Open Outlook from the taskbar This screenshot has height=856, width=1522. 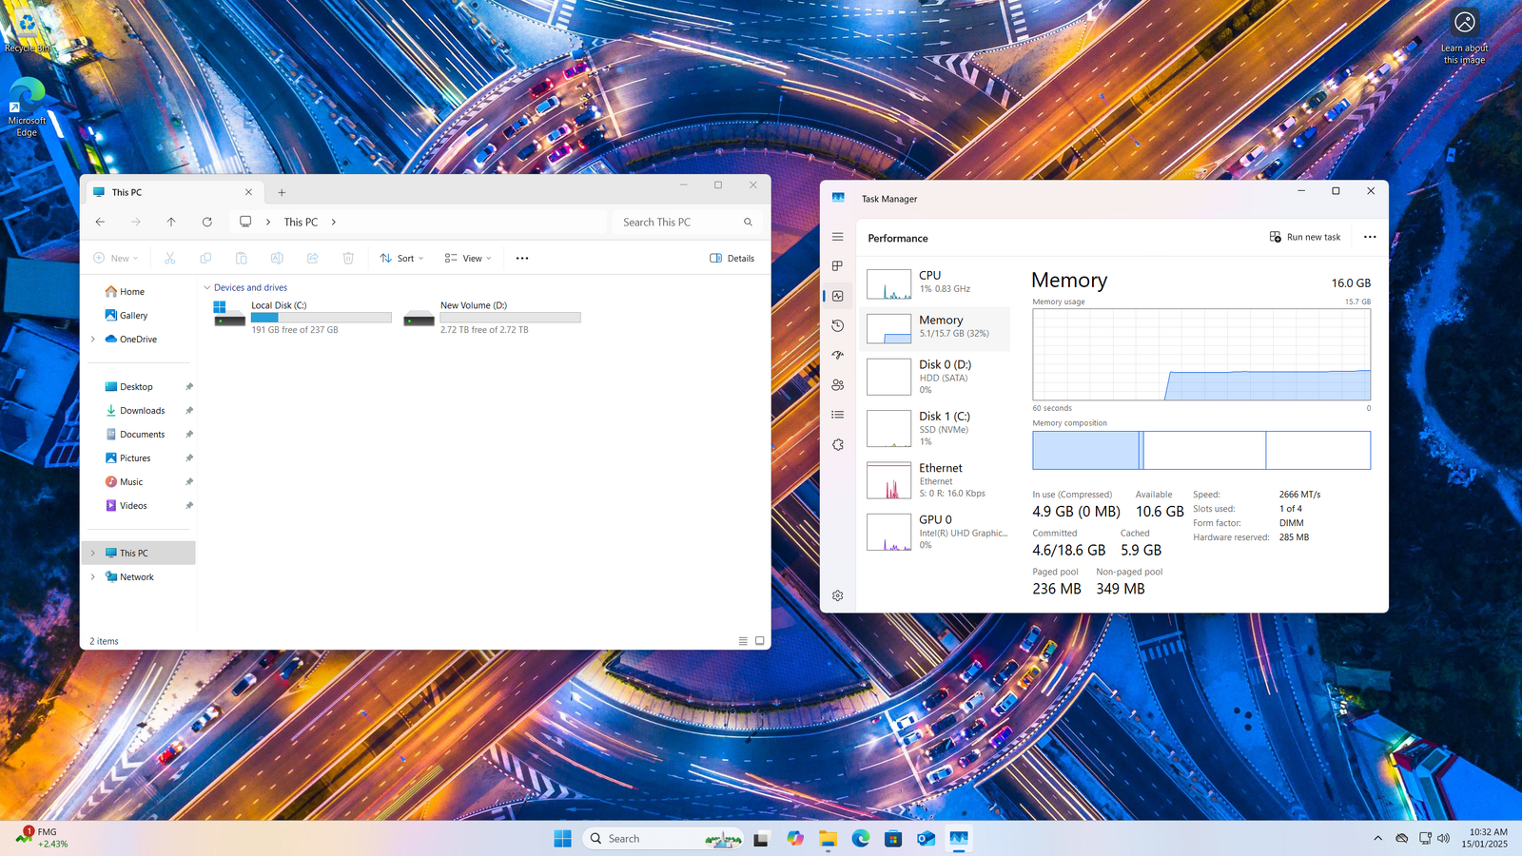click(x=926, y=838)
